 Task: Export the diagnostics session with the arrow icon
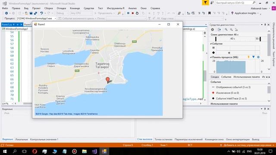click(x=219, y=30)
